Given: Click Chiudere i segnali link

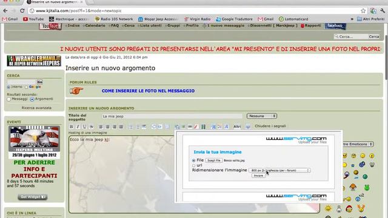Looking at the screenshot, I should [x=270, y=126].
